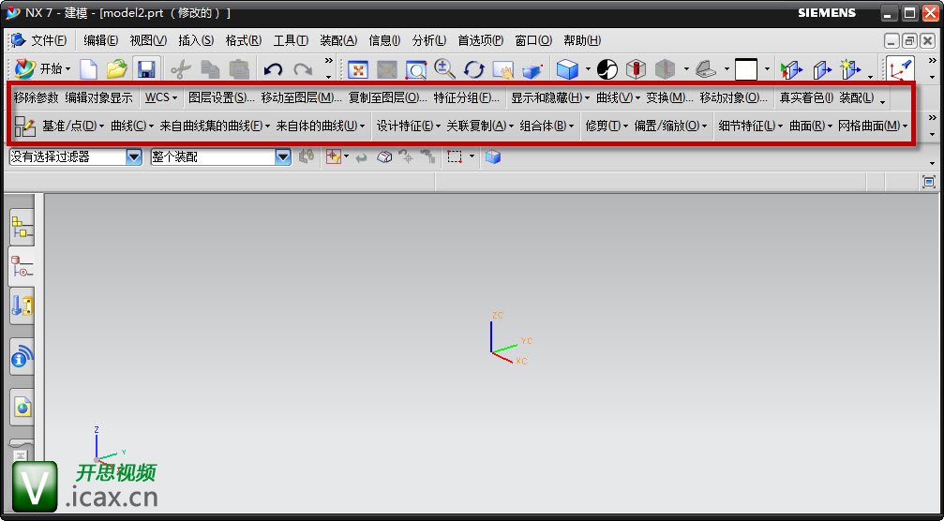Screen dimensions: 944x521
Task: Open the Reuse Library sidebar tab
Action: 22,306
